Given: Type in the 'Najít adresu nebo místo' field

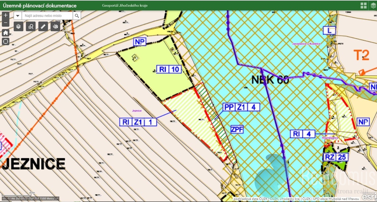Looking at the screenshot, I should (x=47, y=16).
